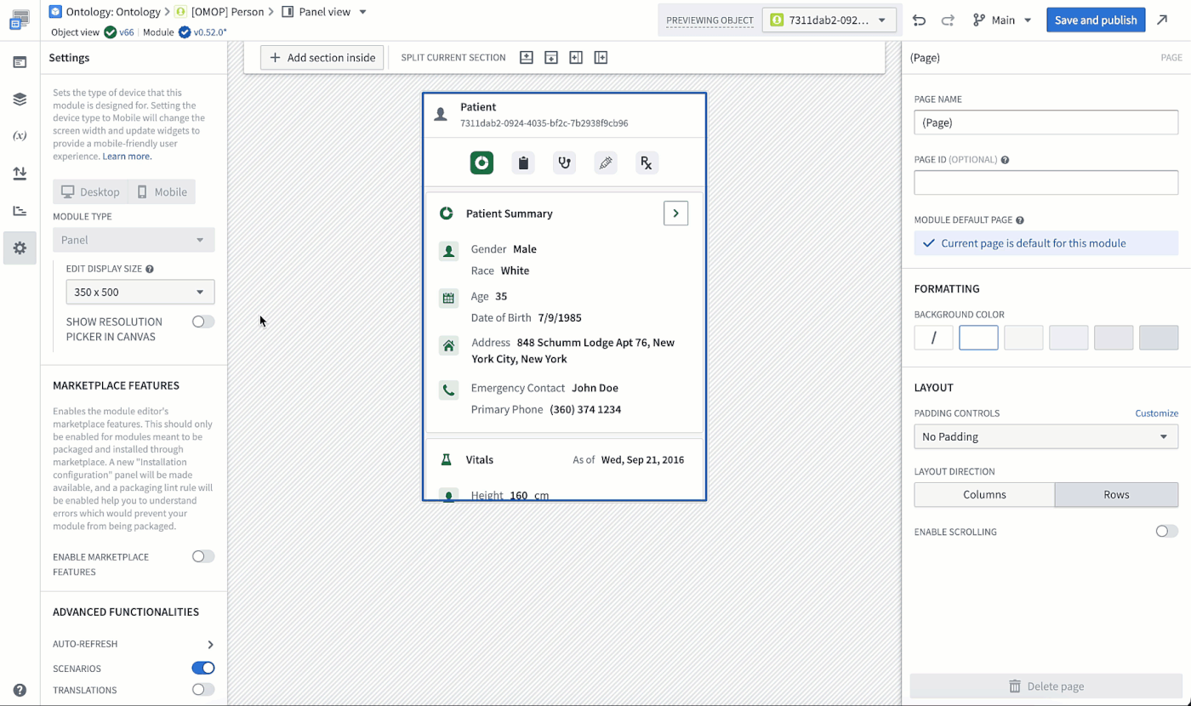Viewport: 1191px width, 706px height.
Task: Expand the Auto-Refresh chevron
Action: [x=210, y=645]
